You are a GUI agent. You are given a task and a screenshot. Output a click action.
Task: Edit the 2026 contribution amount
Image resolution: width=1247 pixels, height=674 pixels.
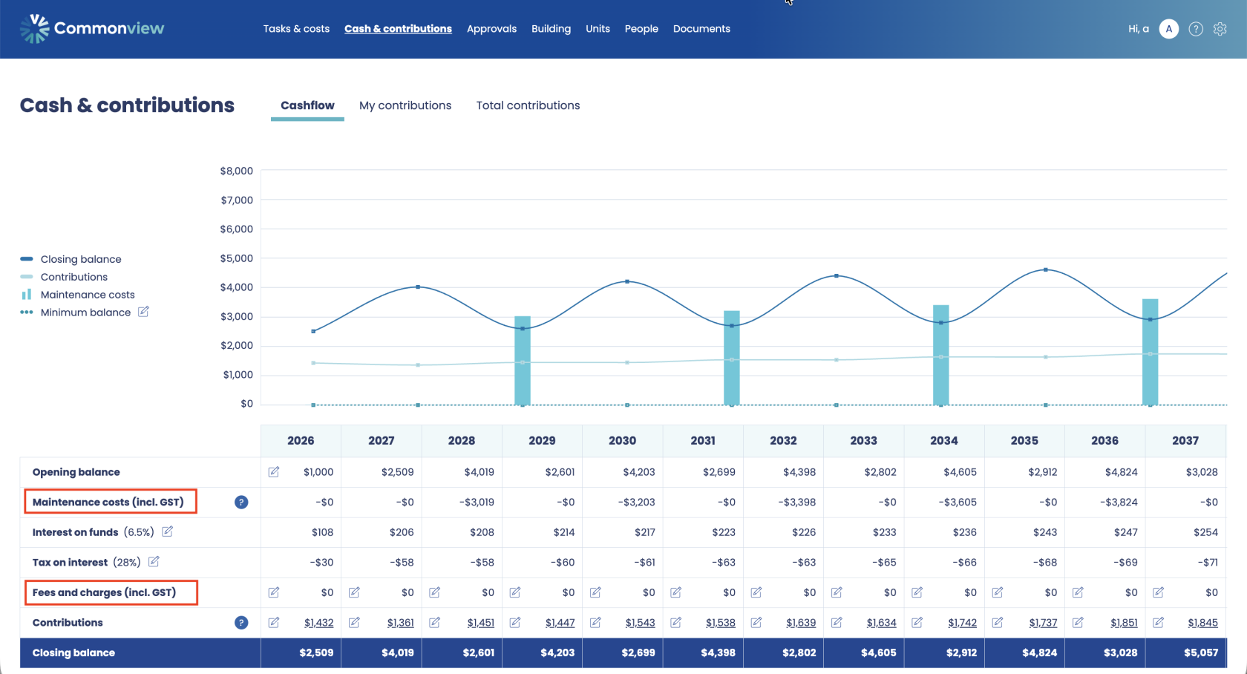pyautogui.click(x=274, y=623)
